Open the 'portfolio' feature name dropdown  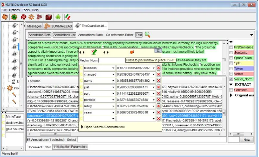[x=113, y=100]
